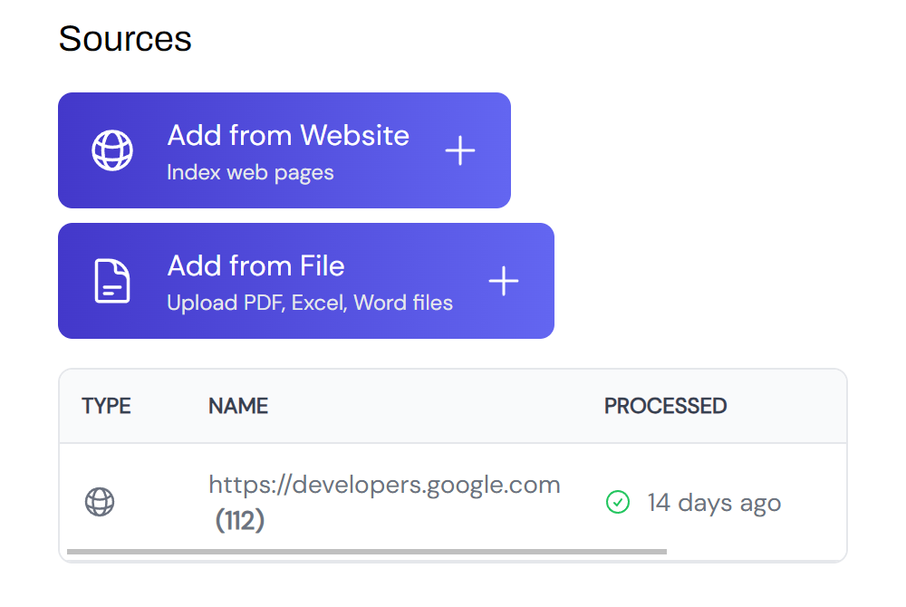906x607 pixels.
Task: Select the TYPE column header
Action: pyautogui.click(x=106, y=406)
